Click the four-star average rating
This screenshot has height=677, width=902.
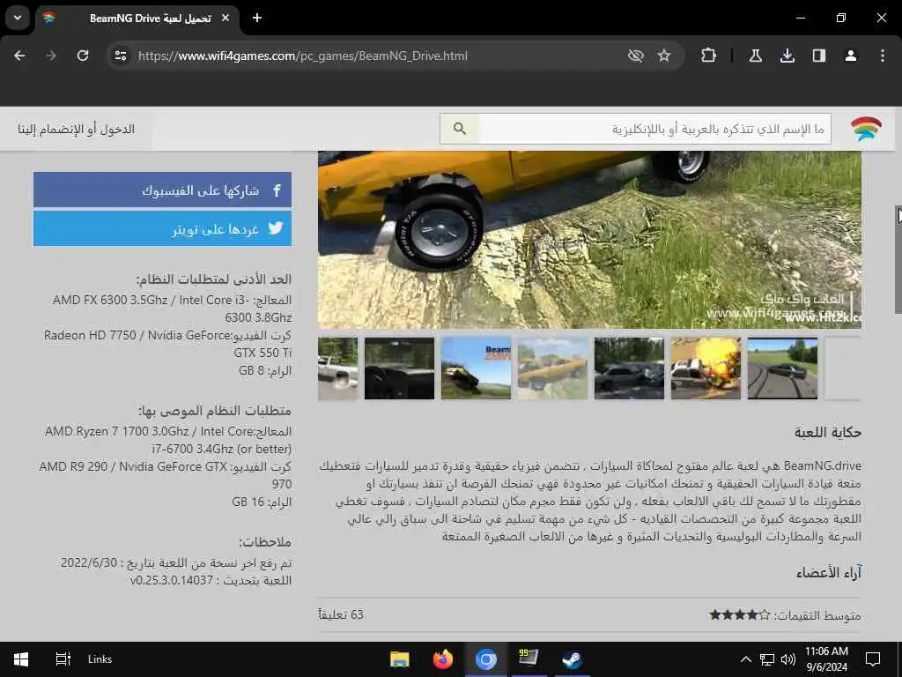pyautogui.click(x=739, y=614)
